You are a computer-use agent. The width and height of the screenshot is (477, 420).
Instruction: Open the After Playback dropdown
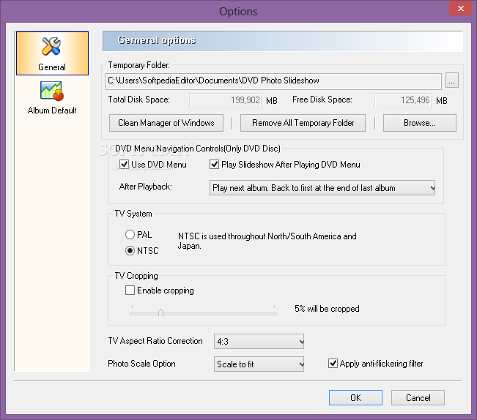[x=322, y=188]
